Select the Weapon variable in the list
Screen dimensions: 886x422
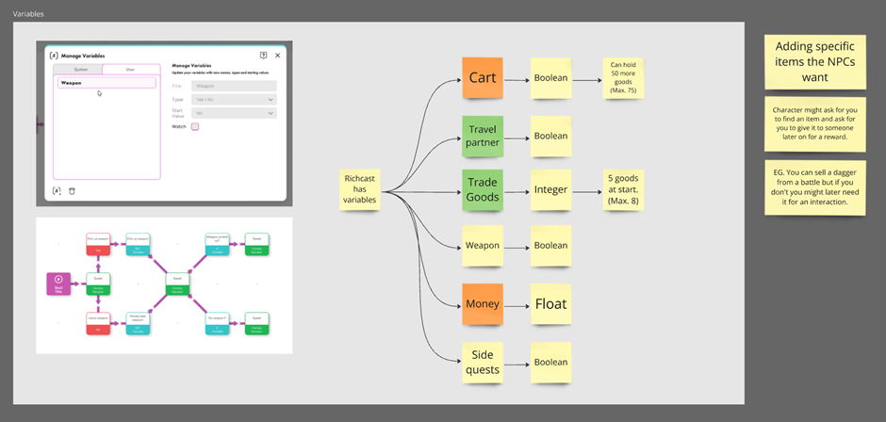point(106,83)
